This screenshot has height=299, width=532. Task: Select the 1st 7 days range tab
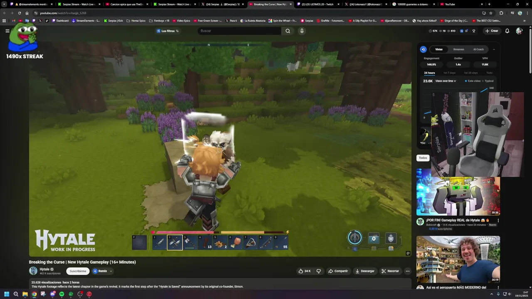(449, 73)
